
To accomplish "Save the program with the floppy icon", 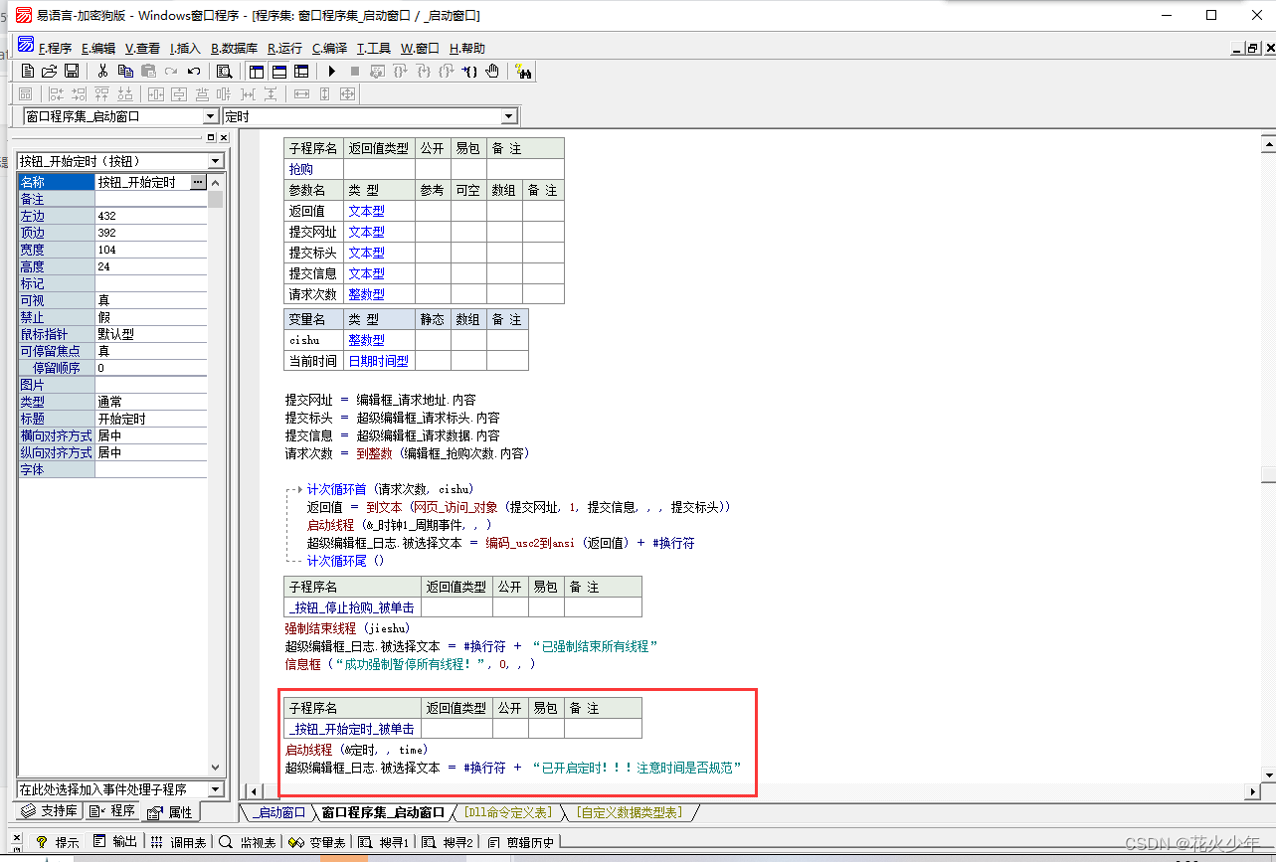I will point(72,71).
